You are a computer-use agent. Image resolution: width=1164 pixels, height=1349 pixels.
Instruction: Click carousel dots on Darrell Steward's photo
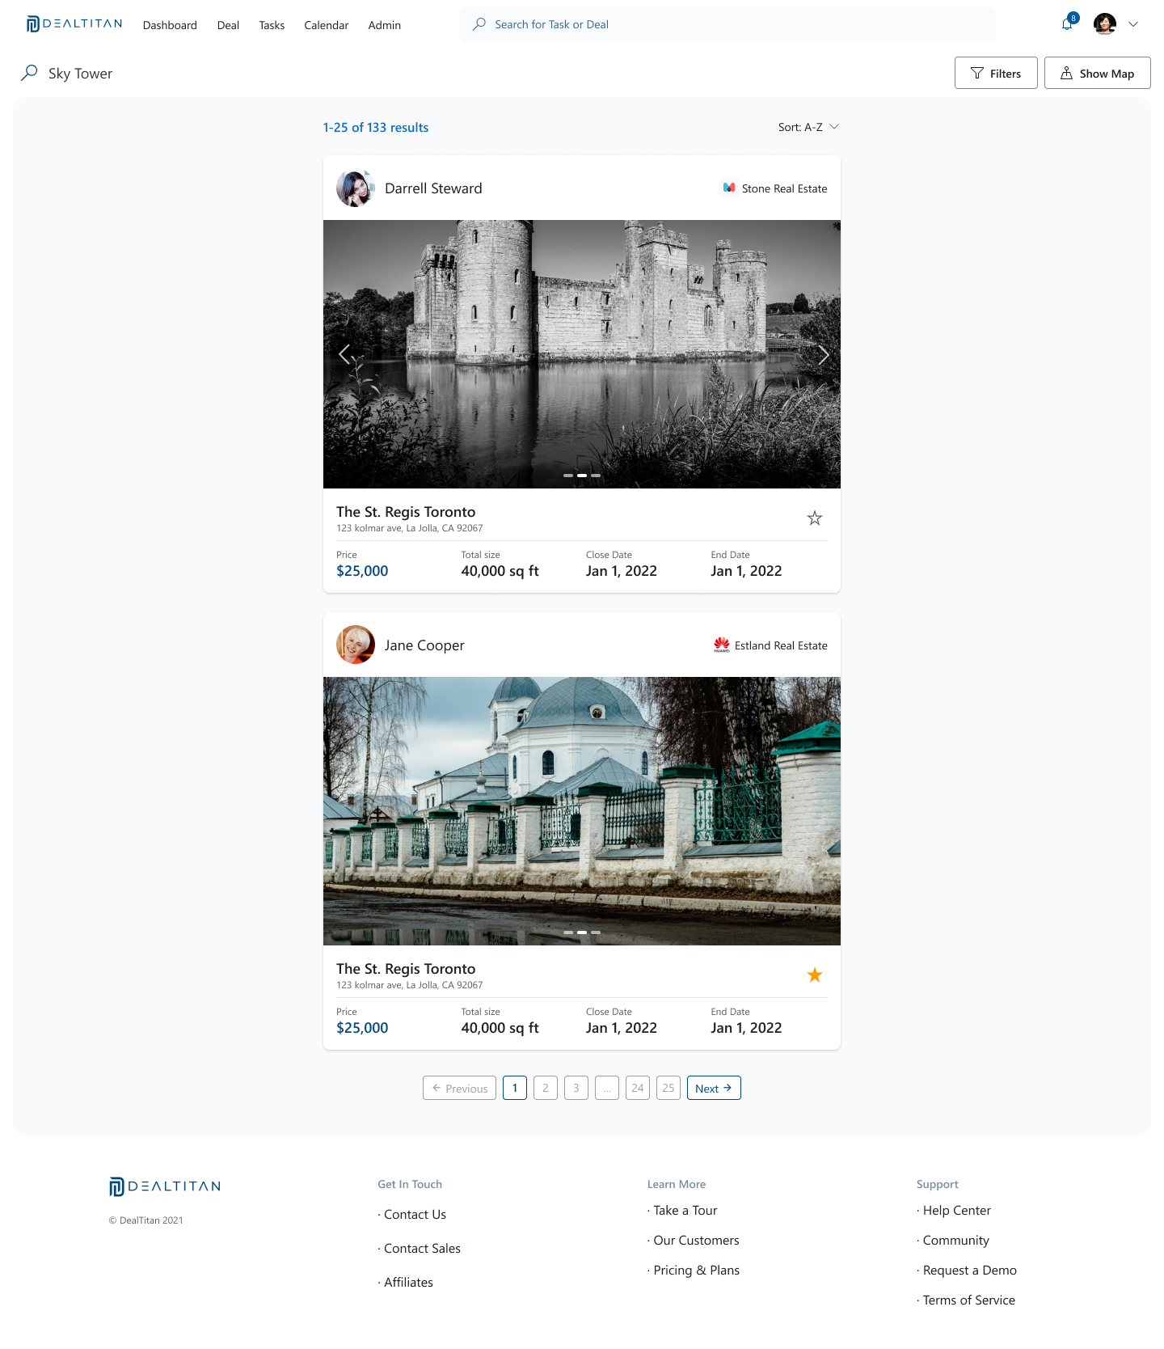pyautogui.click(x=582, y=476)
